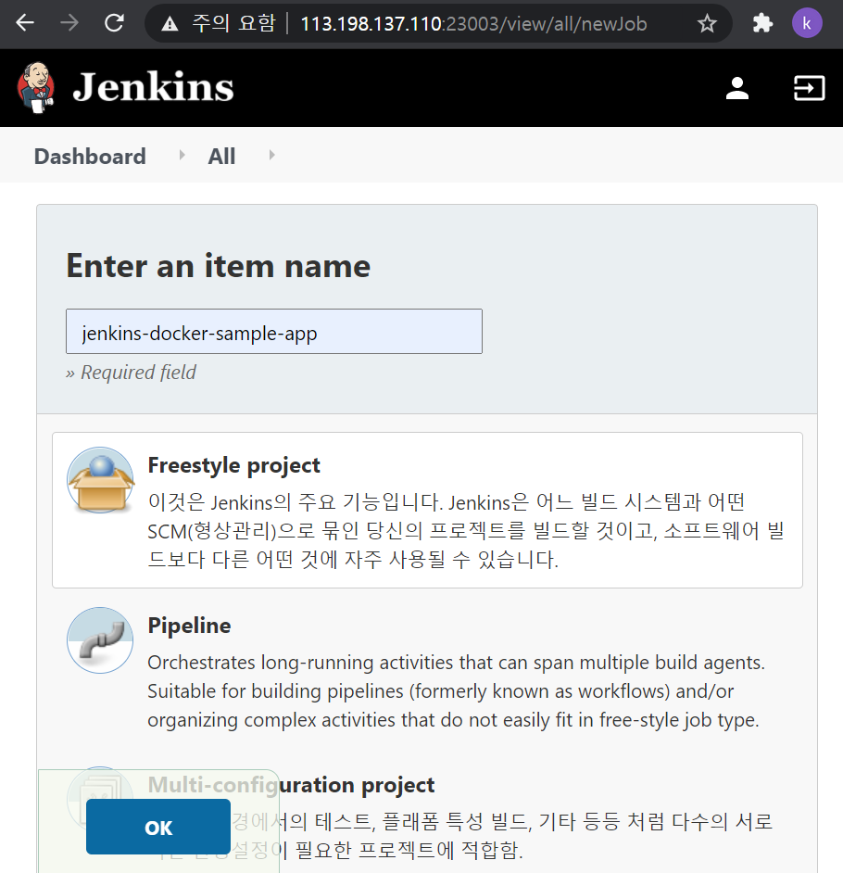Go to Dashboard breadcrumb
Screen dimensions: 843x873
[90, 157]
